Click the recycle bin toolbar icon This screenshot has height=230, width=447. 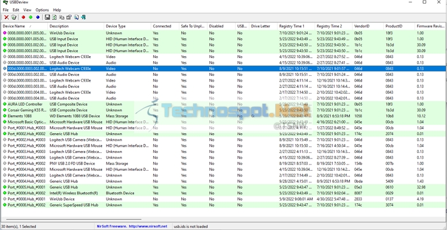[x=13, y=17]
